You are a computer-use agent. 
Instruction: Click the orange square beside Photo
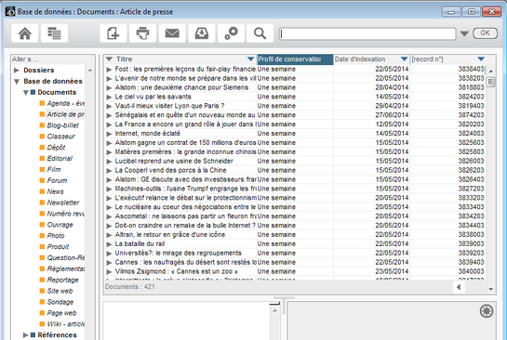tap(42, 236)
